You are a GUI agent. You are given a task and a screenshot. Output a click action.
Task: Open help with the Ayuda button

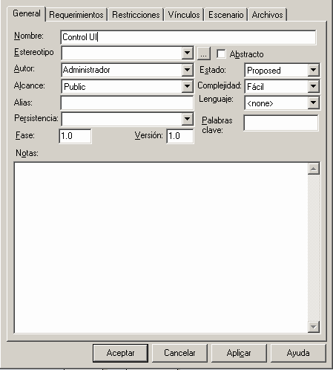298,353
